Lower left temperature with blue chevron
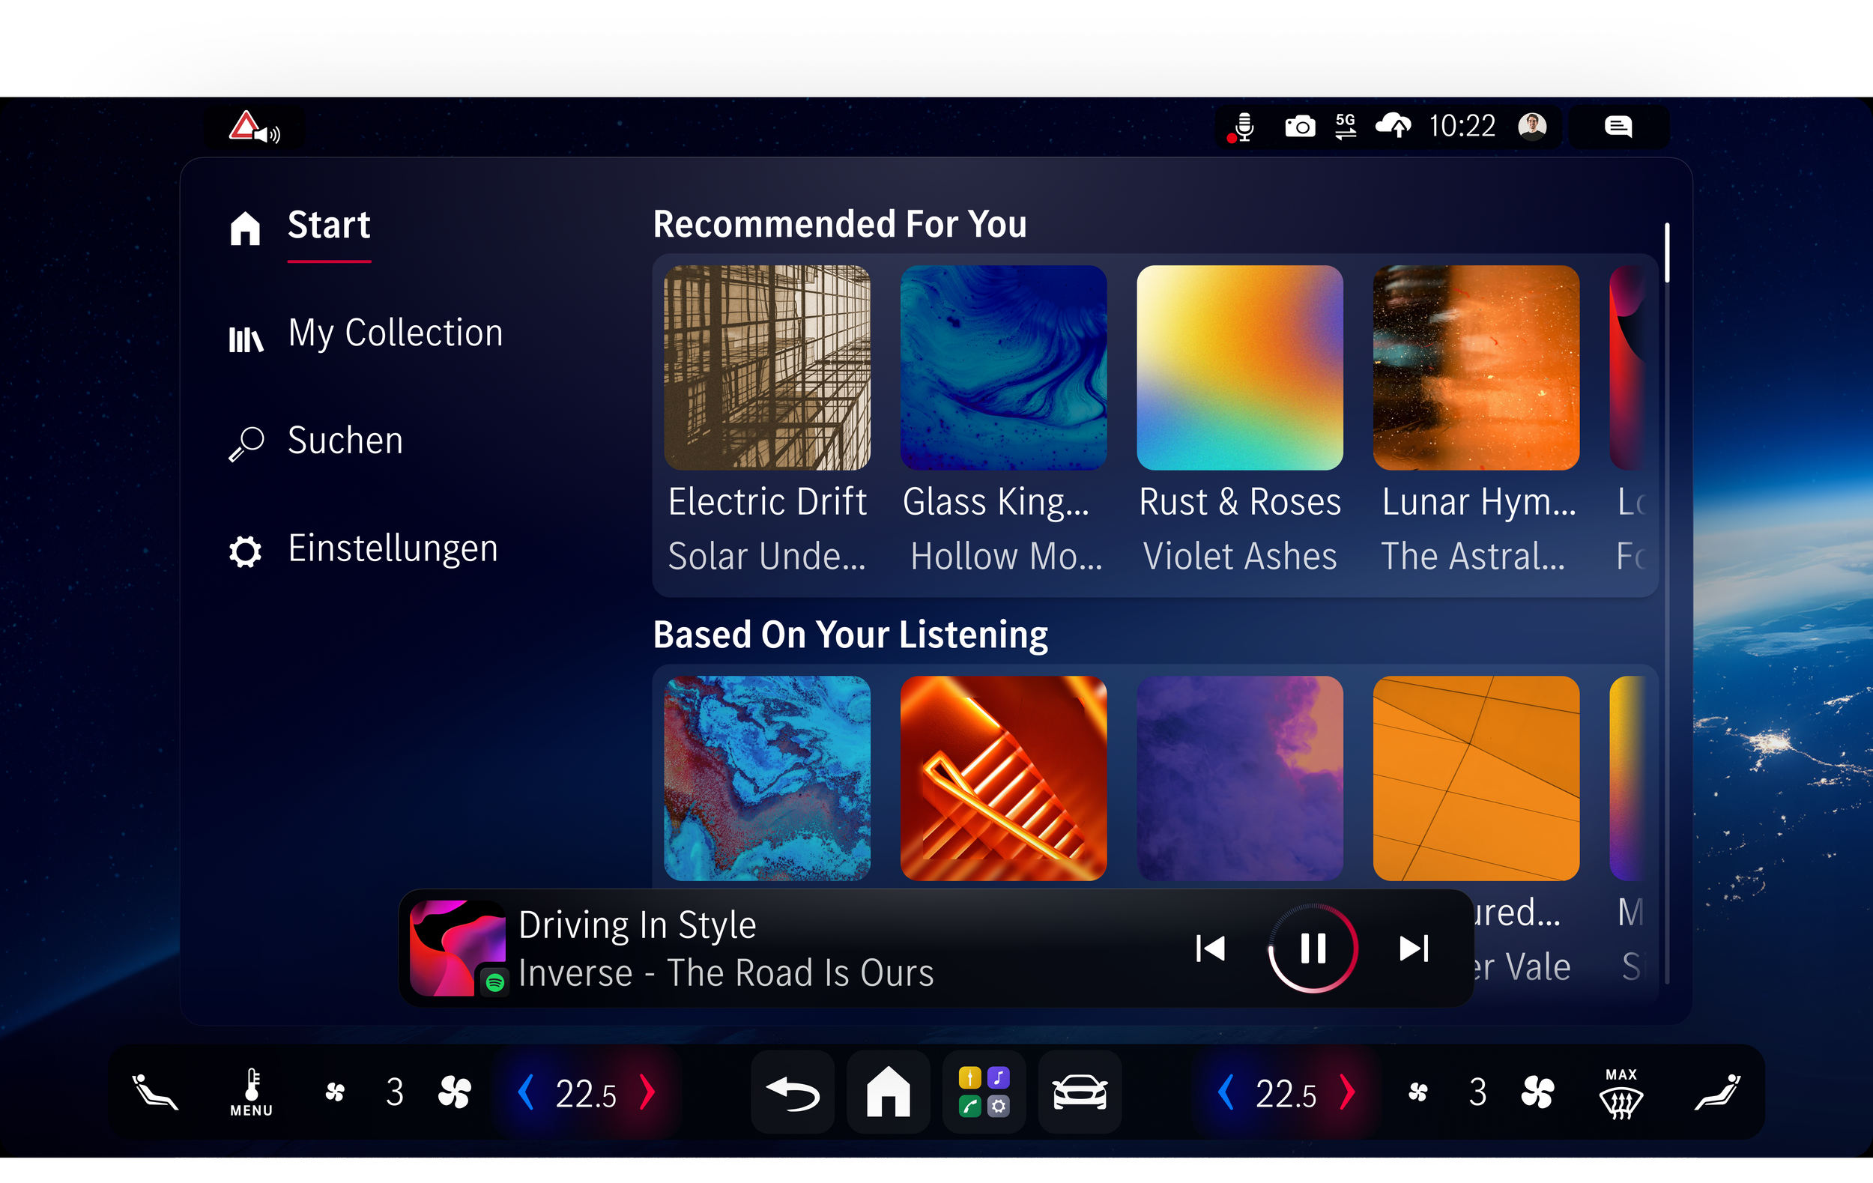This screenshot has height=1183, width=1873. click(x=527, y=1092)
